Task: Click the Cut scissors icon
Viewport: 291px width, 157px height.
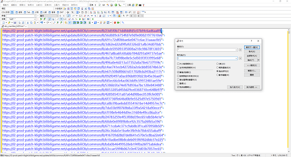Action: 28,23
